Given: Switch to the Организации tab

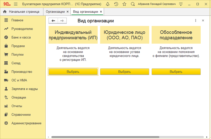Looking at the screenshot, I should click(55, 12).
